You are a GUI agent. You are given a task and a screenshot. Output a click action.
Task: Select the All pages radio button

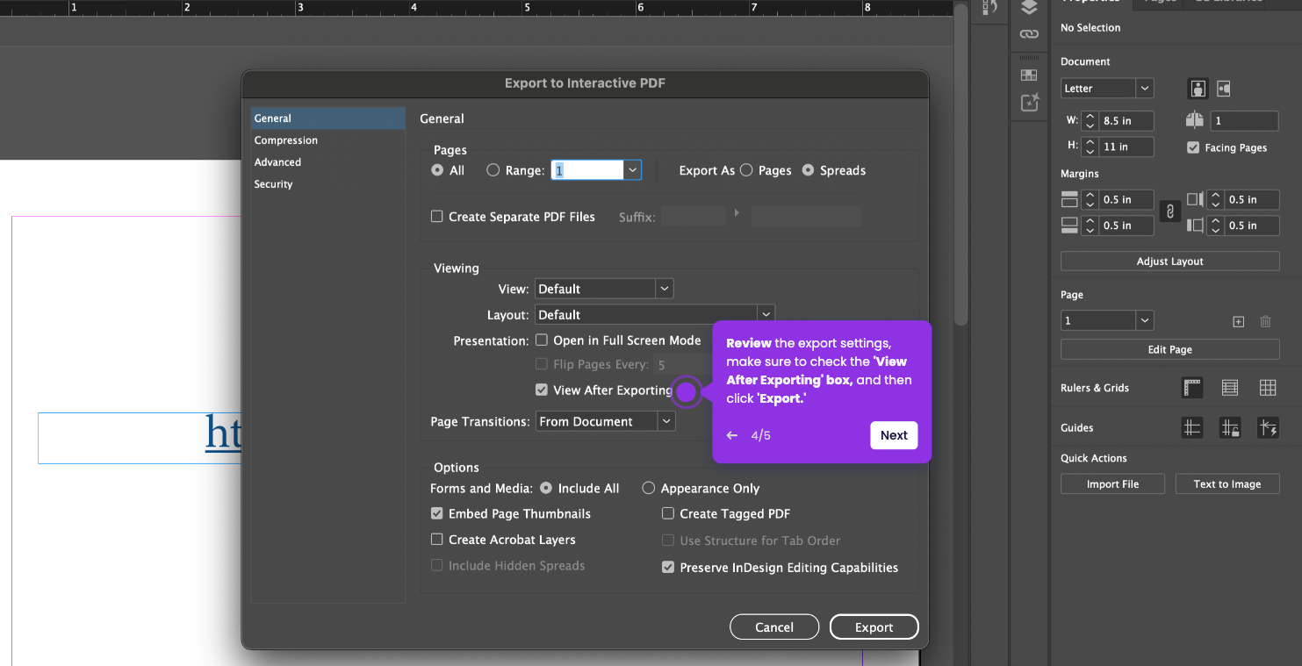[x=437, y=170]
